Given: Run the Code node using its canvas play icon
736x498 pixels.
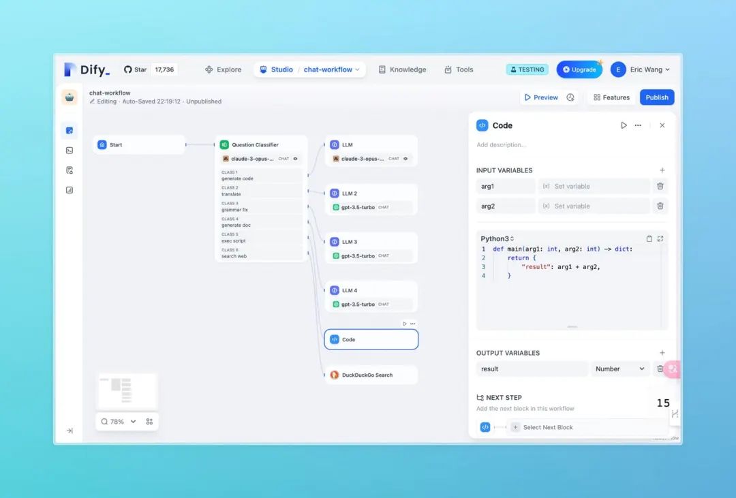Looking at the screenshot, I should tap(405, 324).
